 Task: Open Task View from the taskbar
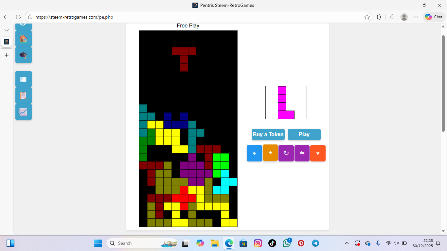click(x=186, y=243)
